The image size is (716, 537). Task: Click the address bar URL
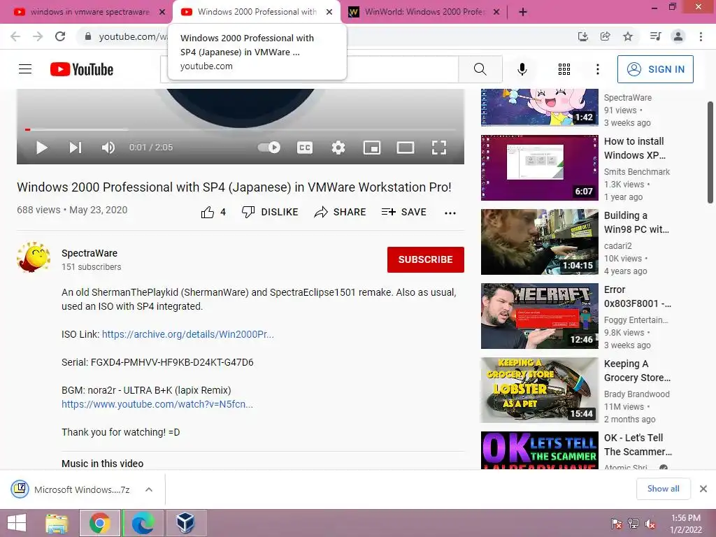coord(134,36)
